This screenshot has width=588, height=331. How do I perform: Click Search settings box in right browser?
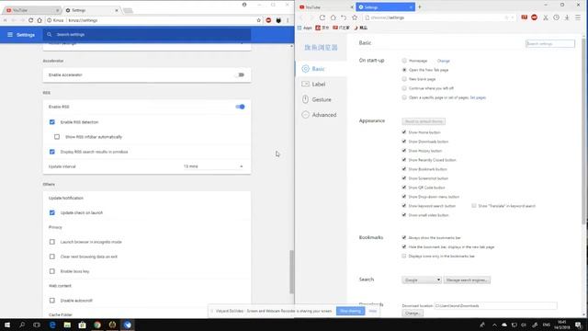[550, 43]
